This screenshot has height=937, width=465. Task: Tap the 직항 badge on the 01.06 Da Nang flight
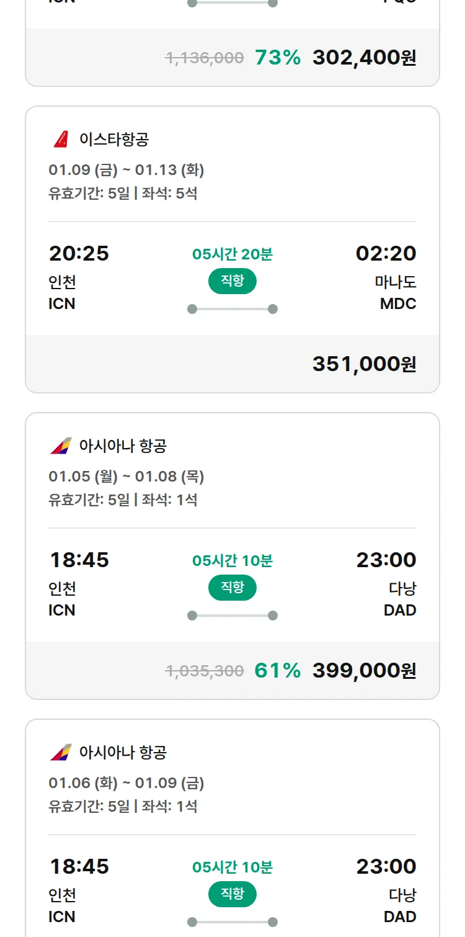click(232, 894)
